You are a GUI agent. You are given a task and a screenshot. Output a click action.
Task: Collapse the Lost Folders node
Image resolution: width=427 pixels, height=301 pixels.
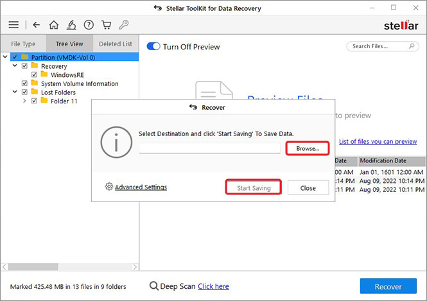(15, 92)
